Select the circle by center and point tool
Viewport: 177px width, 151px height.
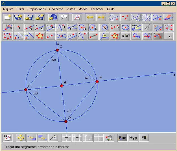coord(83,27)
